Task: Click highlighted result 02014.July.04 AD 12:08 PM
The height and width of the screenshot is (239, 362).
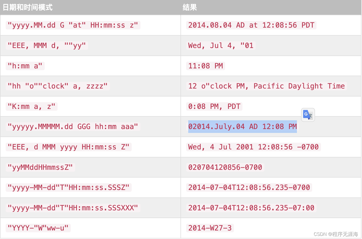Action: [242, 126]
